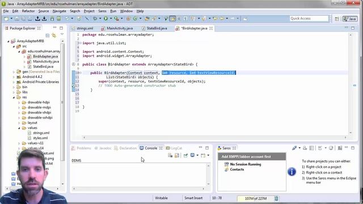Click the download arrow toolbar icon
Image resolution: width=363 pixels, height=204 pixels.
click(x=44, y=19)
